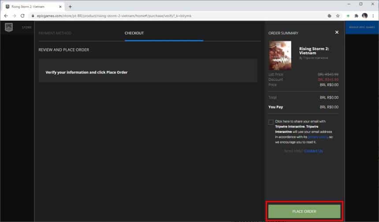Reload the page with the refresh icon
Image resolution: width=379 pixels, height=222 pixels.
(22, 16)
